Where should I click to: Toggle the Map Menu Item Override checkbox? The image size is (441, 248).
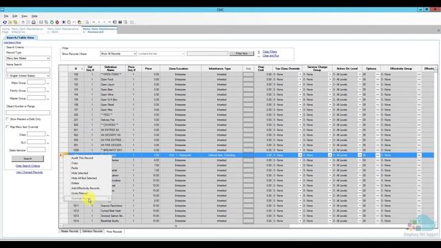click(8, 127)
